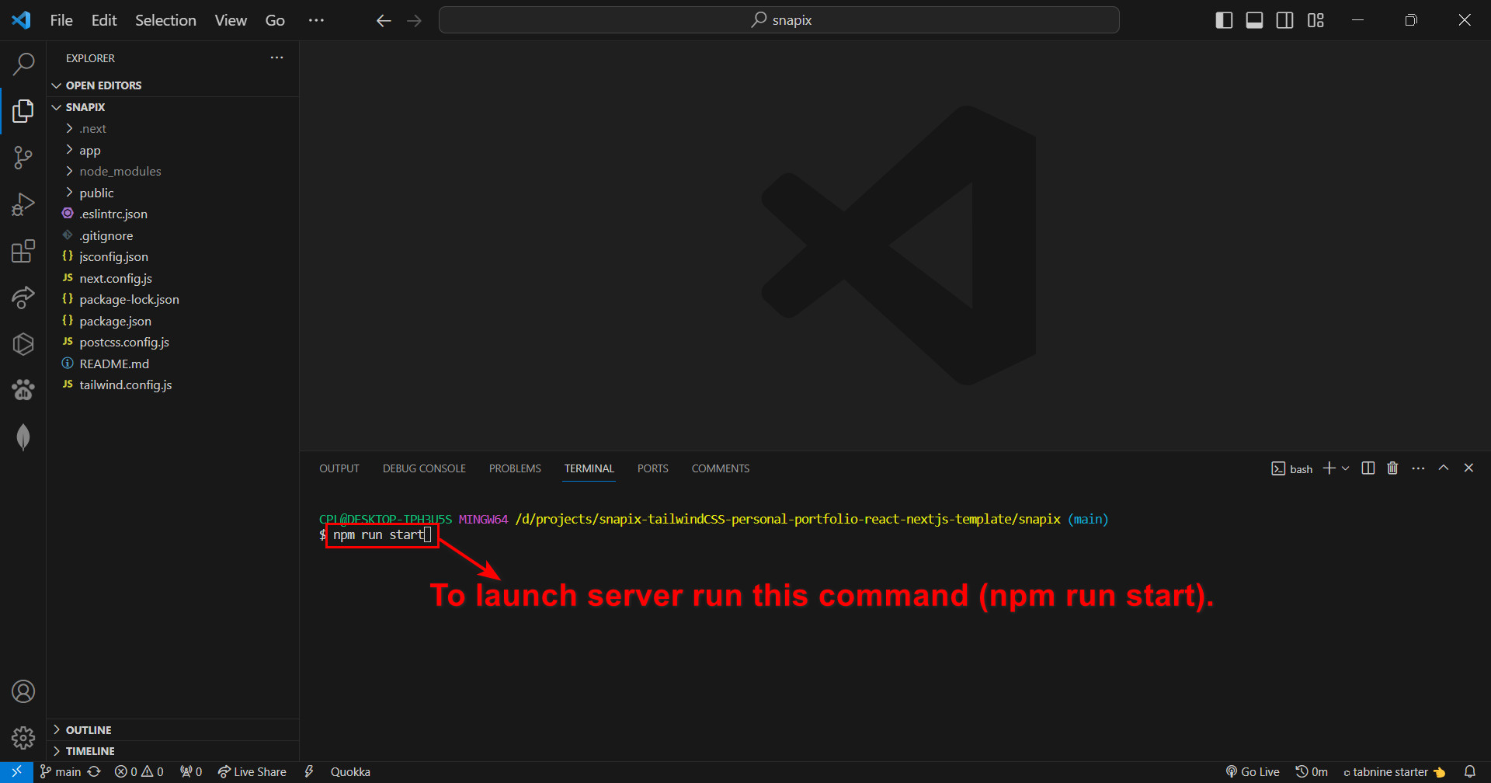Open the Run and Debug view
The height and width of the screenshot is (783, 1491).
pyautogui.click(x=23, y=204)
